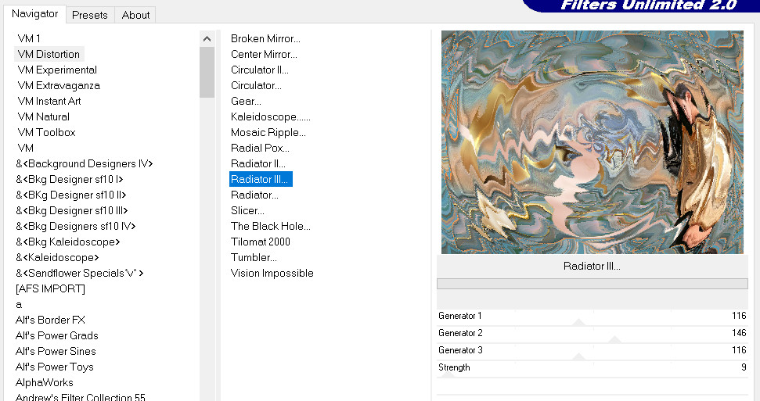The height and width of the screenshot is (401, 760).
Task: Select [AFS IMPORT] category
Action: [50, 288]
